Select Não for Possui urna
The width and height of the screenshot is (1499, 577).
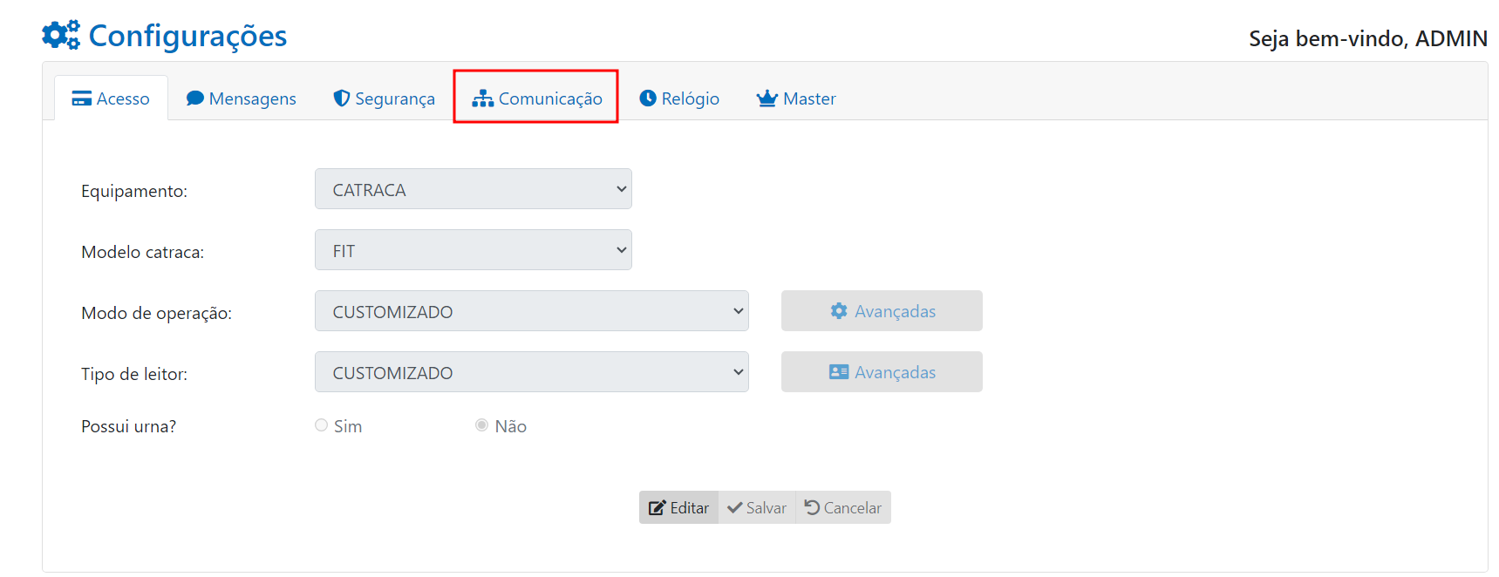(x=481, y=425)
